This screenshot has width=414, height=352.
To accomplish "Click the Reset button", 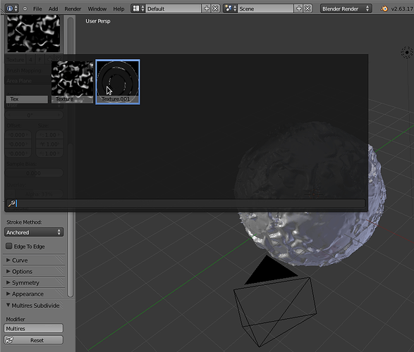I will pos(34,340).
